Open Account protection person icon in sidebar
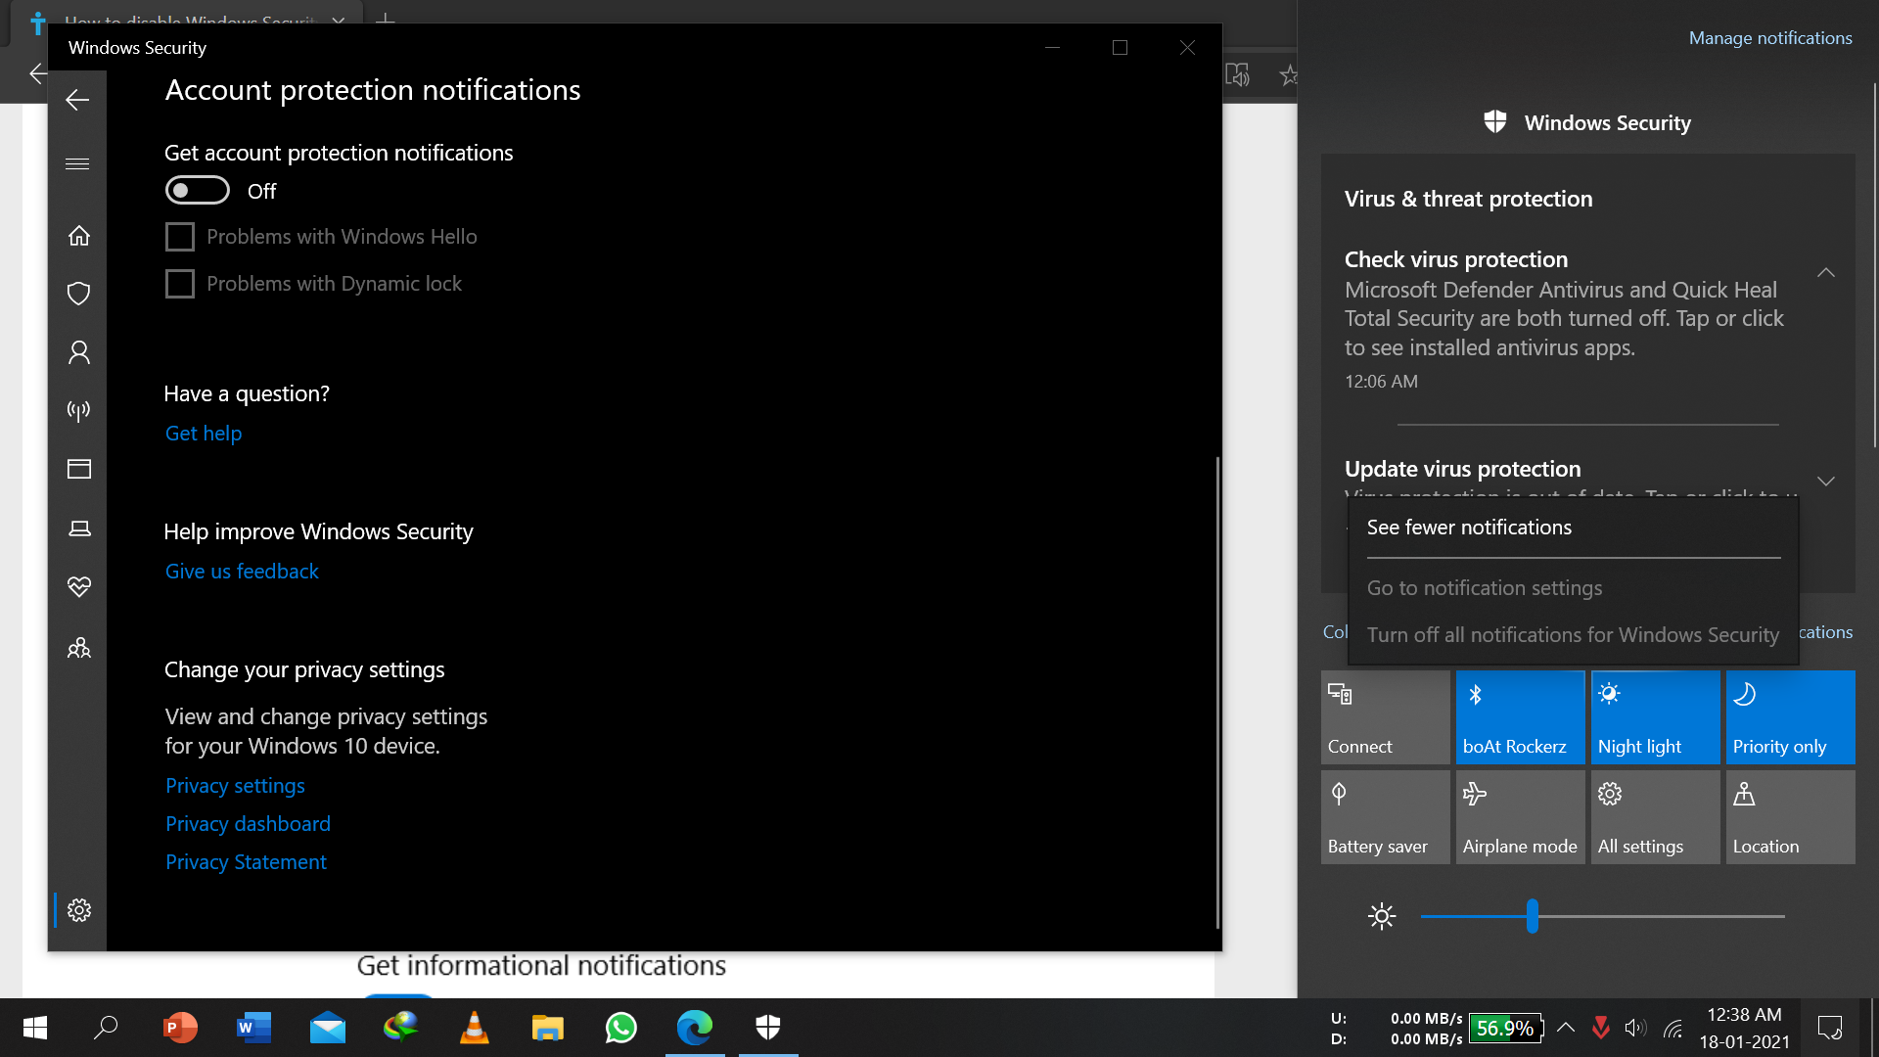Viewport: 1879px width, 1057px height. (x=78, y=352)
